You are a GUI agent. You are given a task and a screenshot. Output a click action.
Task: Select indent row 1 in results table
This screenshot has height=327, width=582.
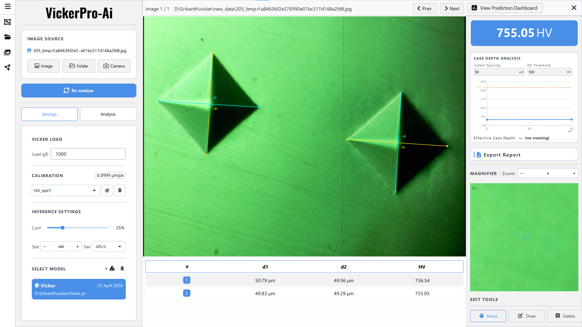tap(304, 280)
